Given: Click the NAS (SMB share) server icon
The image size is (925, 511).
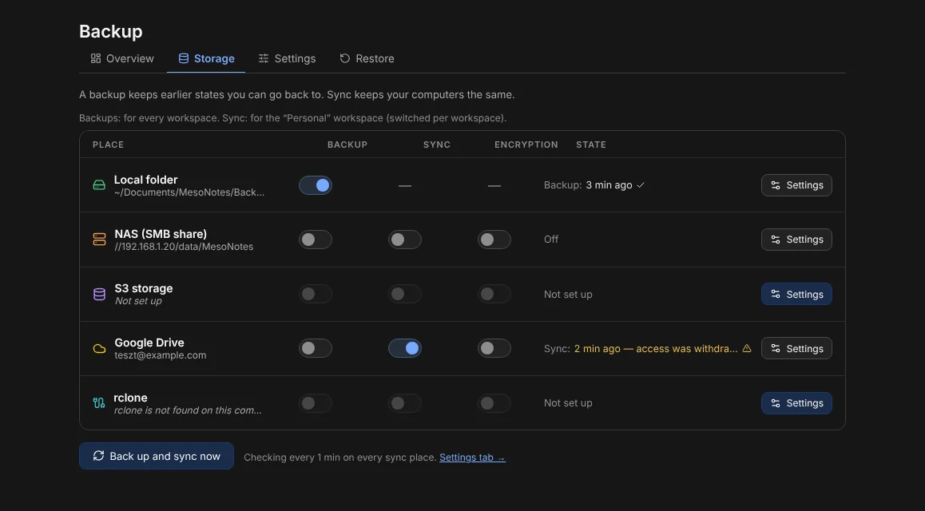Looking at the screenshot, I should pyautogui.click(x=99, y=240).
